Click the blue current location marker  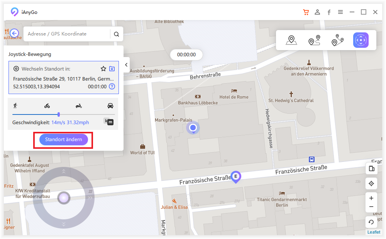(193, 128)
